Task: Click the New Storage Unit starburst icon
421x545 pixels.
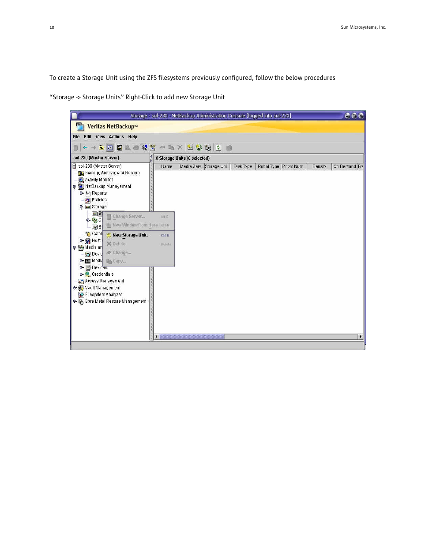Action: (109, 235)
